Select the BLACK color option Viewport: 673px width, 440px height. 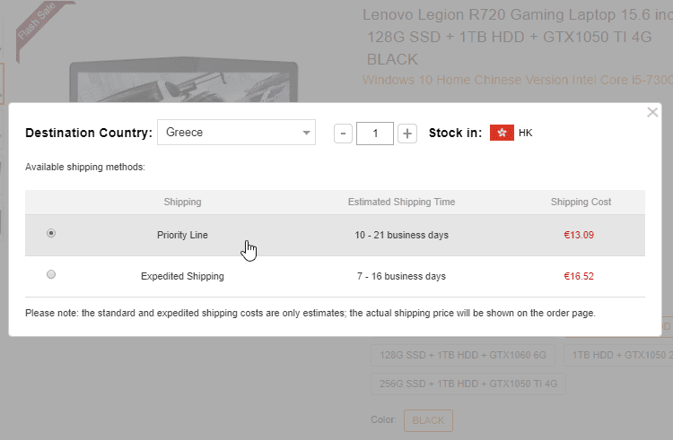pos(428,420)
